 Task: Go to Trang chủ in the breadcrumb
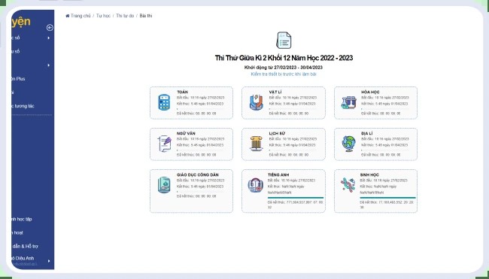[80, 16]
